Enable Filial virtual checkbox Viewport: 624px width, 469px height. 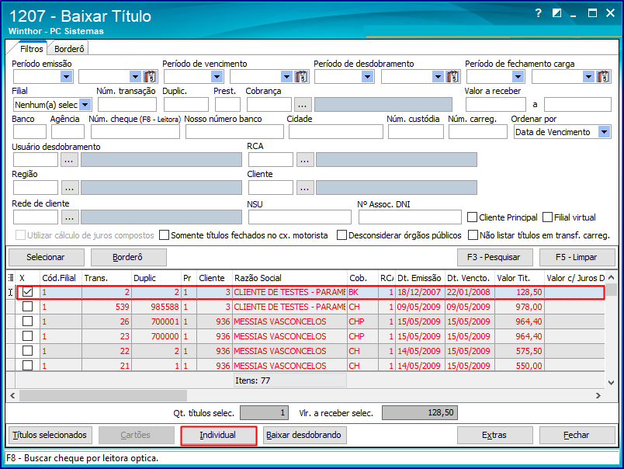point(548,217)
